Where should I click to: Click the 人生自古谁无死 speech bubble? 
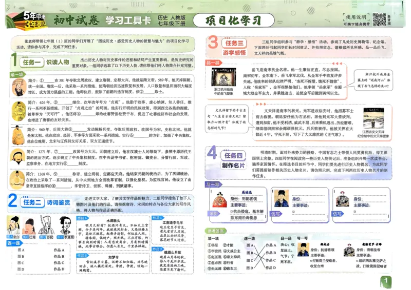coord(227,119)
